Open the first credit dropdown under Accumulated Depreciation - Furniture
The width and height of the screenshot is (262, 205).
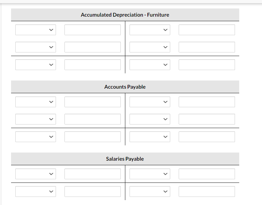[x=150, y=30]
